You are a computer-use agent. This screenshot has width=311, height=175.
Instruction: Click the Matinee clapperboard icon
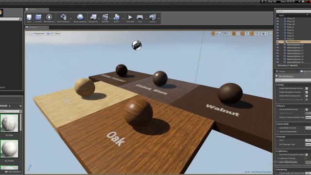pos(105,17)
